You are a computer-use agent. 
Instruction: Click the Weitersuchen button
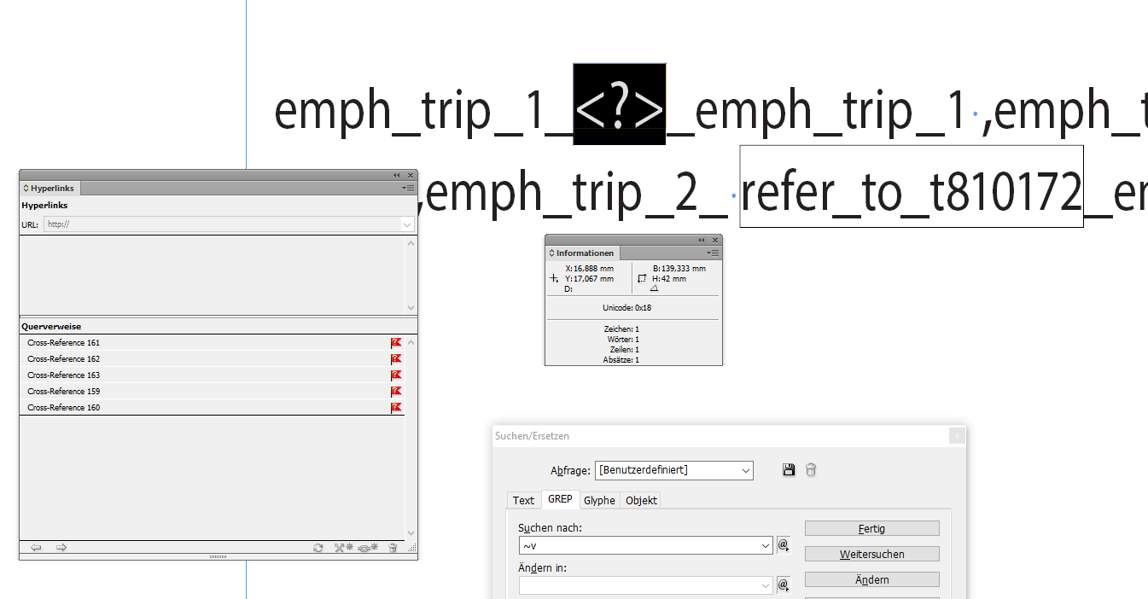click(x=871, y=553)
